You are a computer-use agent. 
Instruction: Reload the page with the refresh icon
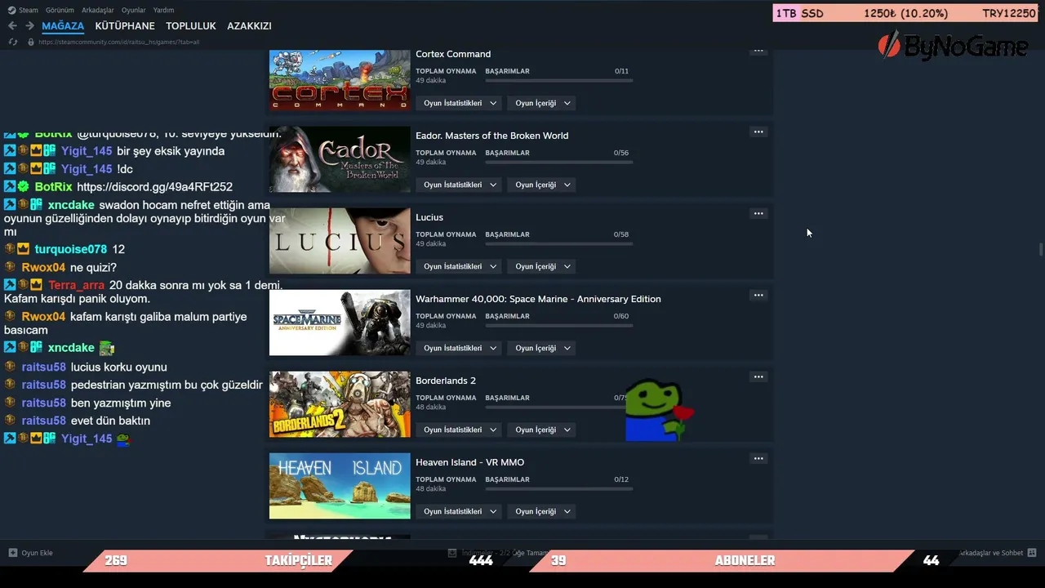(x=13, y=42)
